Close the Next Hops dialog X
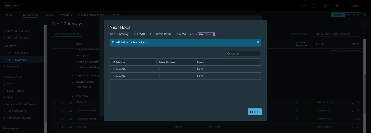 (x=260, y=27)
